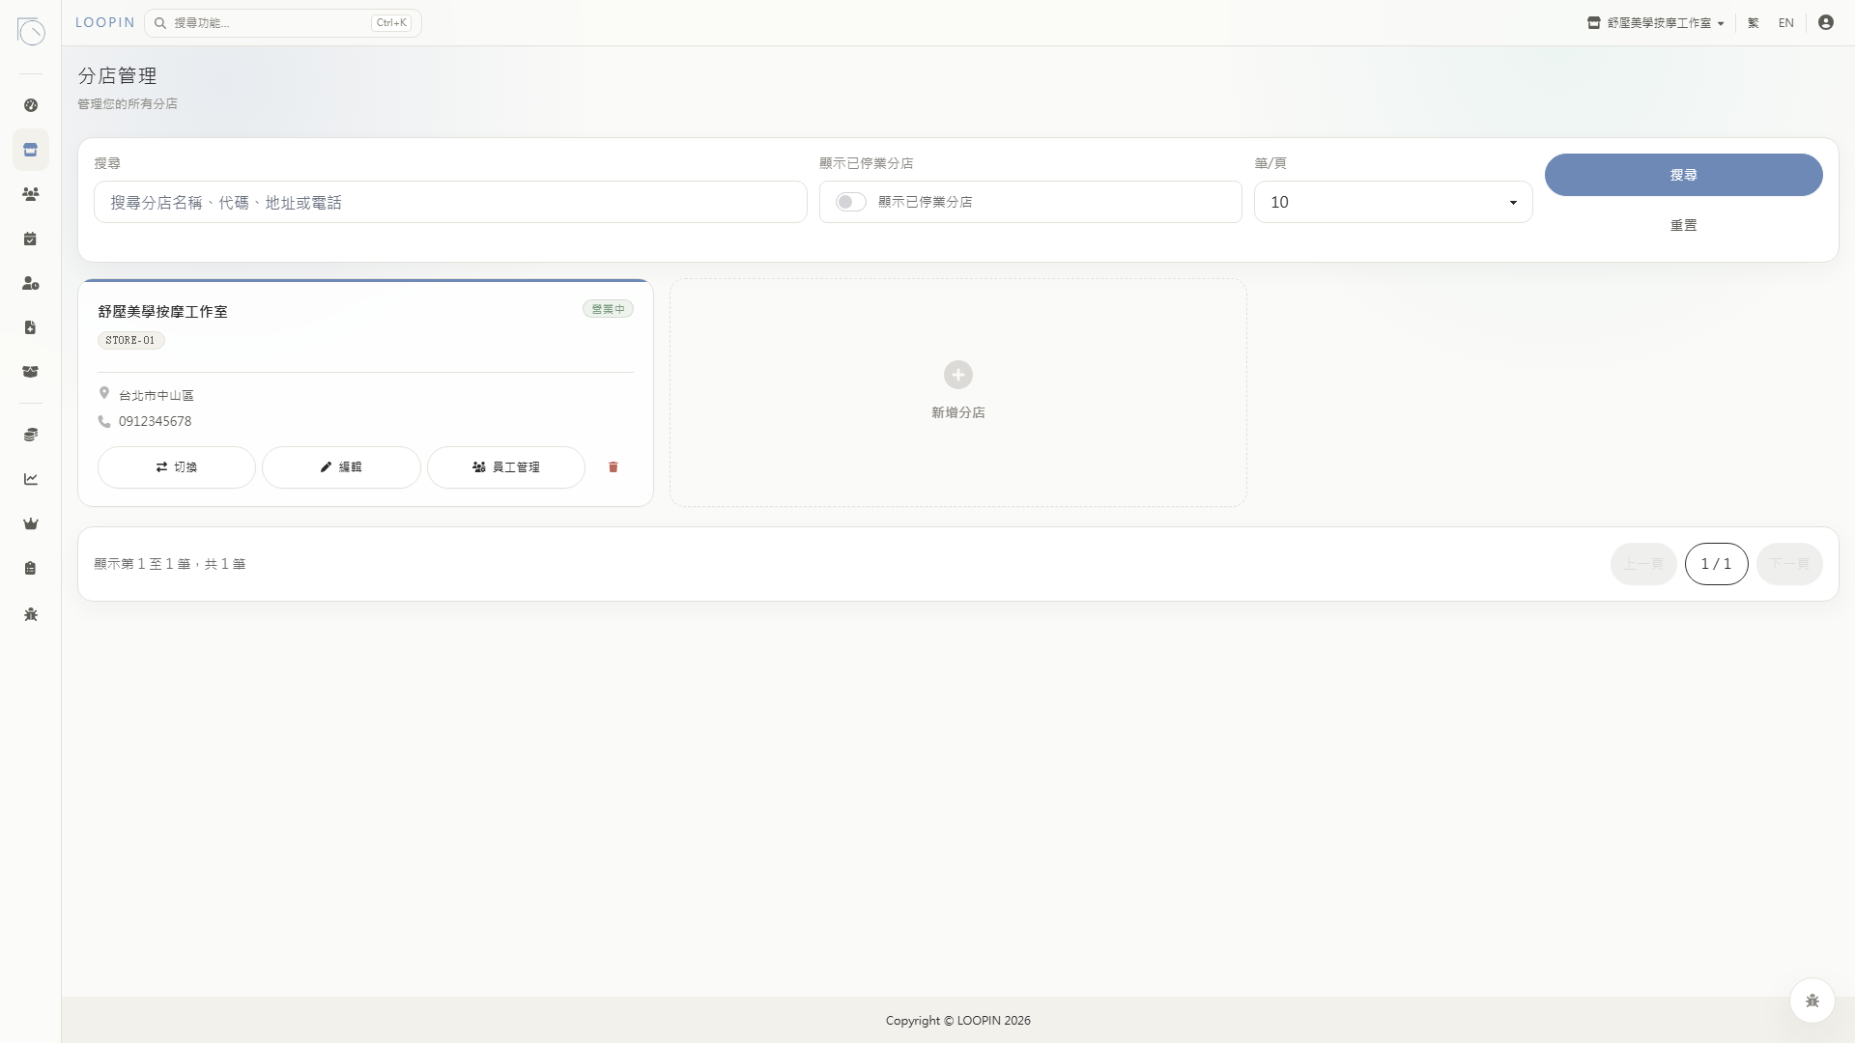Open the people group icon in sidebar
The width and height of the screenshot is (1855, 1043).
tap(31, 194)
